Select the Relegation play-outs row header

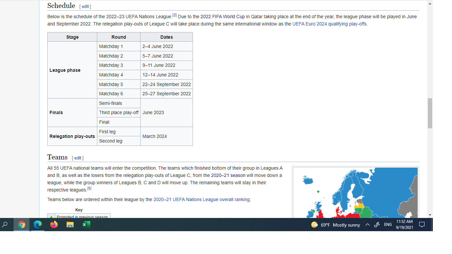(72, 136)
